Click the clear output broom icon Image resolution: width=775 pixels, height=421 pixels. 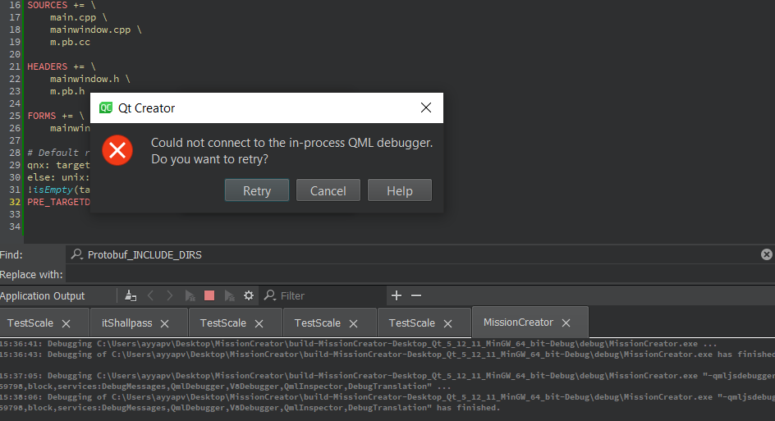pos(131,295)
